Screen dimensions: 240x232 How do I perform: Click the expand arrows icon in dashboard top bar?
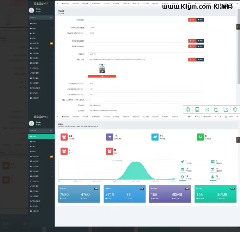[220, 117]
